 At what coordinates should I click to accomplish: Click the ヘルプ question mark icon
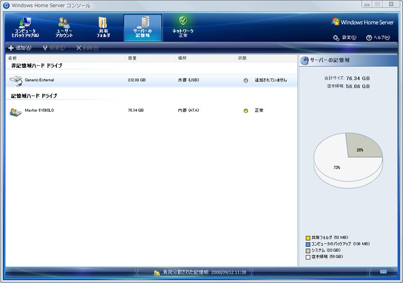[369, 38]
